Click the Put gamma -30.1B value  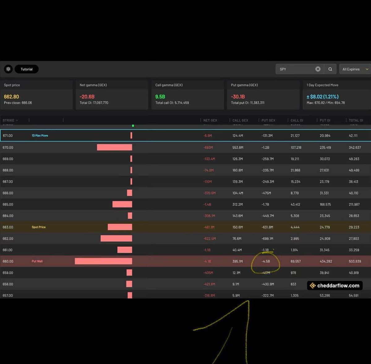pyautogui.click(x=238, y=97)
